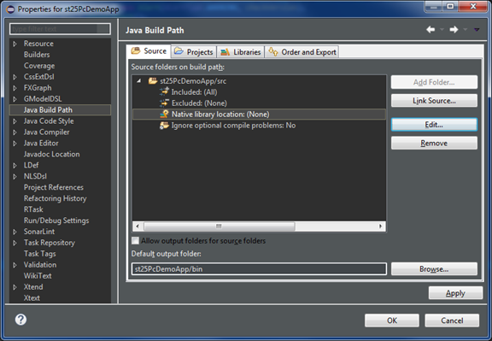The height and width of the screenshot is (341, 492).
Task: Expand the Task Repository category
Action: point(15,243)
